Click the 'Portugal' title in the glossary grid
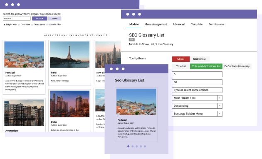 [x=10, y=73]
